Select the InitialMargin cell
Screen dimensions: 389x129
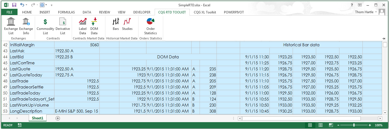coord(32,45)
